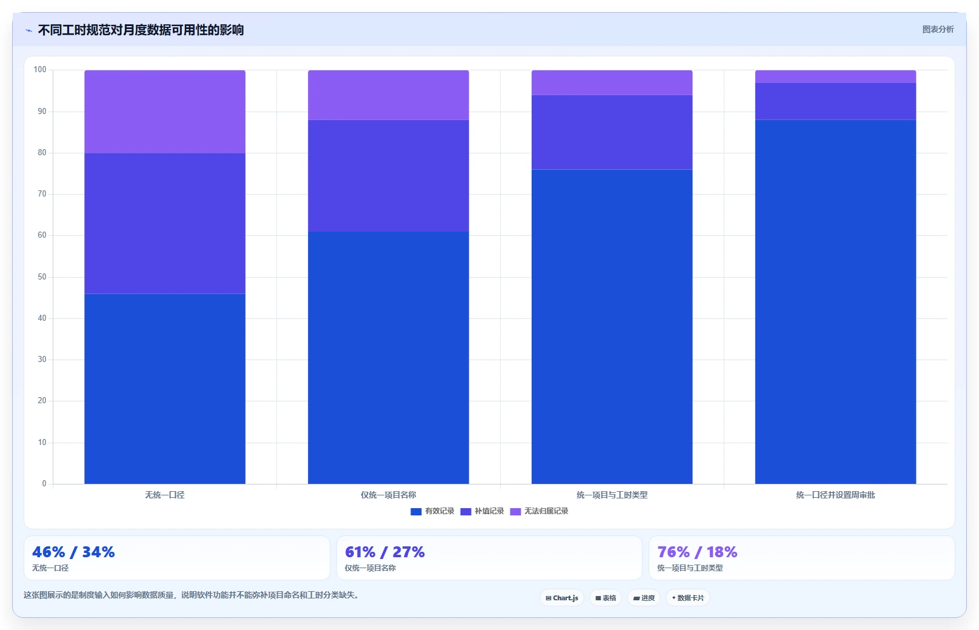The height and width of the screenshot is (630, 979).
Task: Click the 统一口径并设置周审批 x-axis label
Action: (835, 495)
